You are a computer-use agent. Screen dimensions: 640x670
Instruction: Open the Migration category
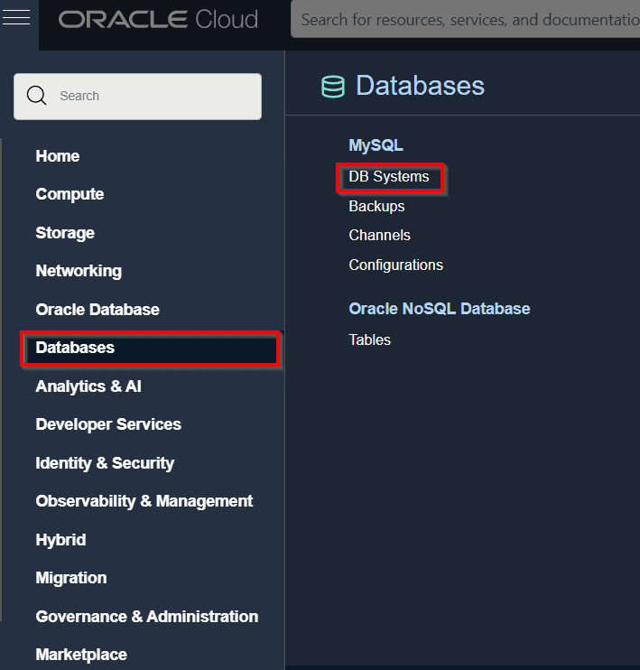pyautogui.click(x=71, y=578)
